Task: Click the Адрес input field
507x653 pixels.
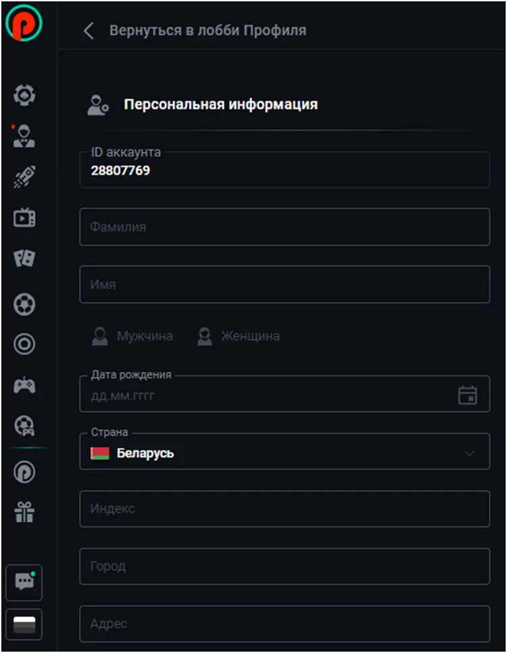Action: click(x=285, y=623)
